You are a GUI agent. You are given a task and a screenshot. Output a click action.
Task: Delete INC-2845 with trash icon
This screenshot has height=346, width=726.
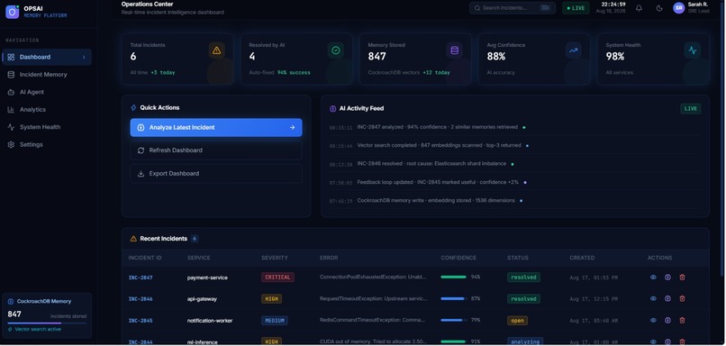tap(682, 320)
